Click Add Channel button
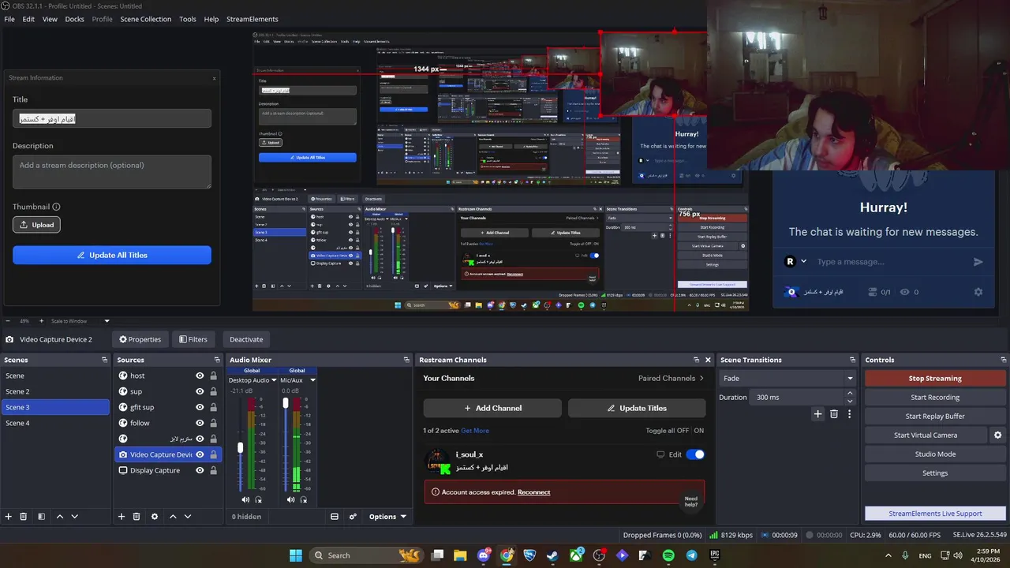Image resolution: width=1010 pixels, height=568 pixels. [x=492, y=408]
